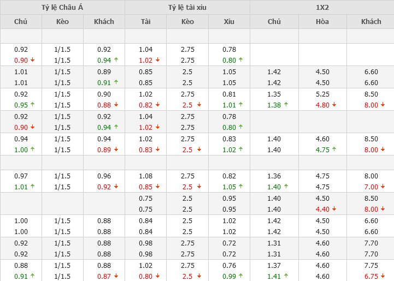Click the red down arrow beside 0.87
The image size is (394, 281).
[x=116, y=277]
